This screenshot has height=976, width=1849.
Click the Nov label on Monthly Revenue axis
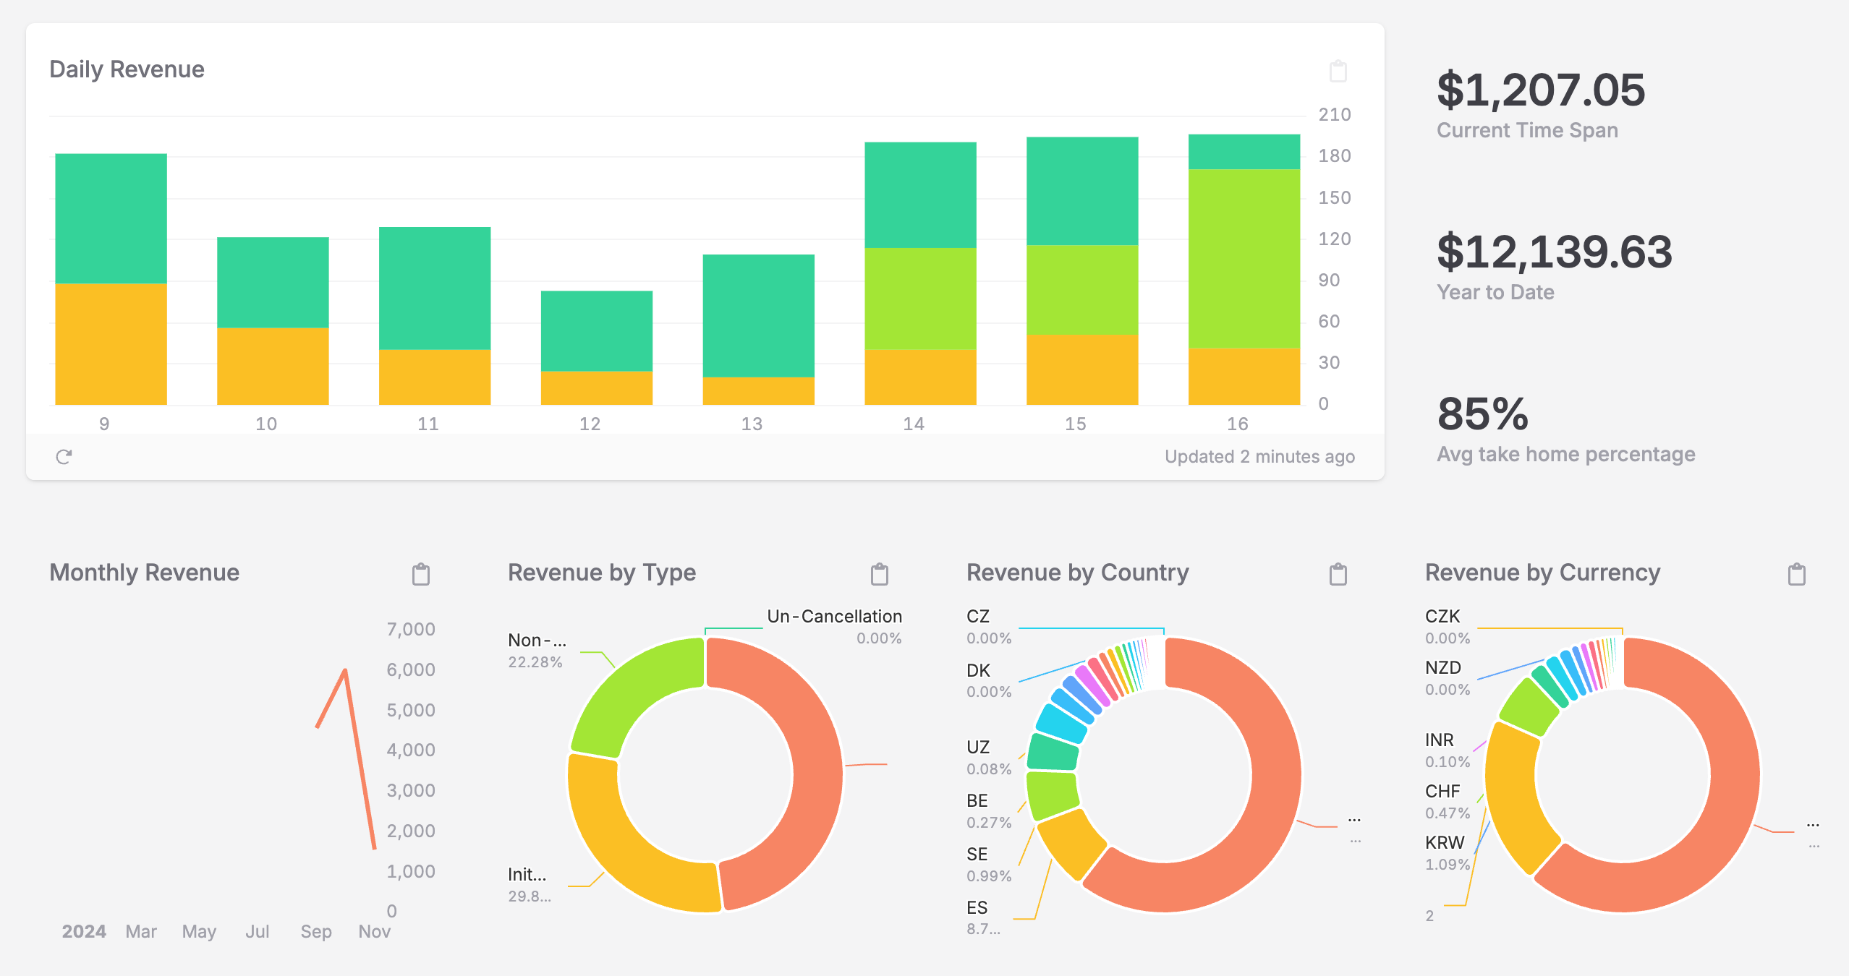(x=374, y=931)
